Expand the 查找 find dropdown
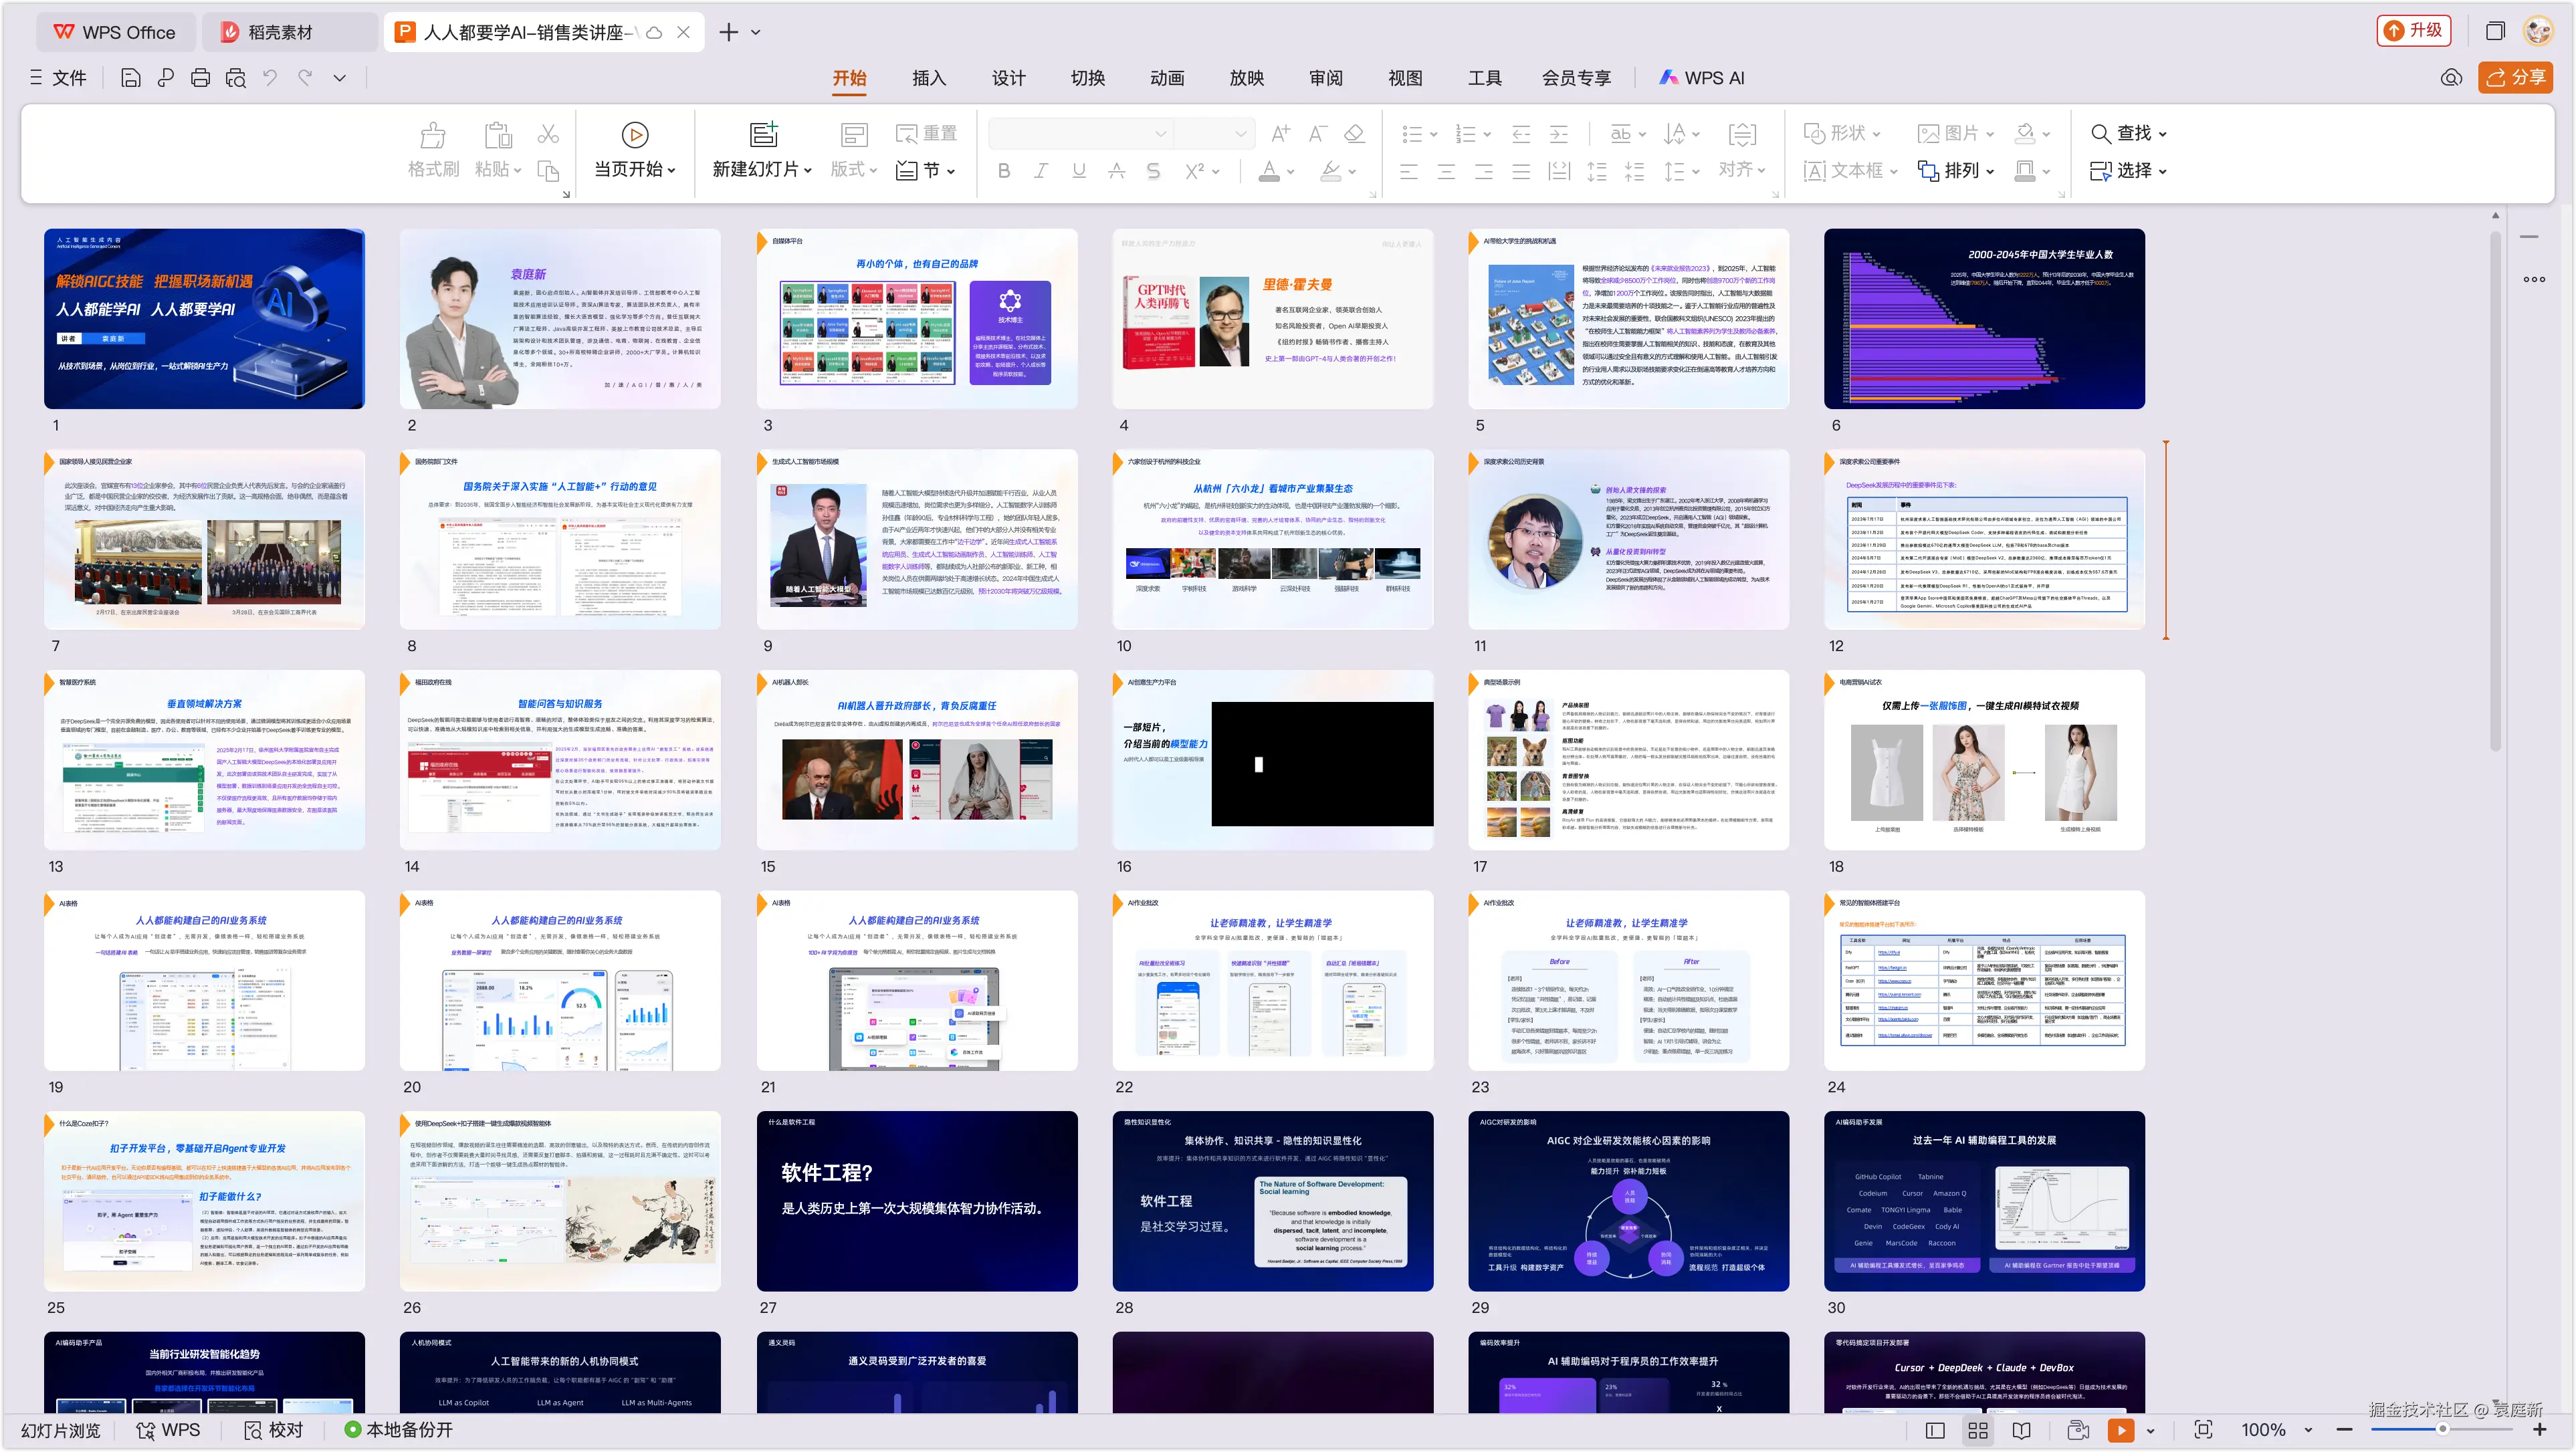Screen dimensions: 2576x1452 click(2163, 134)
